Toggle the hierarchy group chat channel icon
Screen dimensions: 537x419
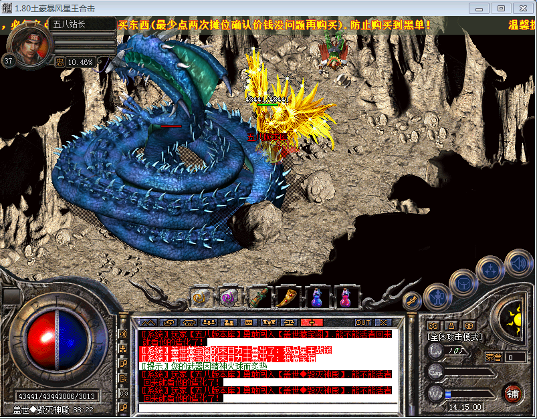tap(123, 349)
